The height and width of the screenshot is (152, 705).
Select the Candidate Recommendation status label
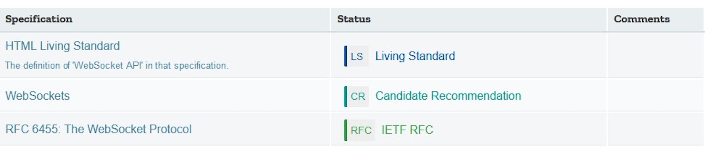(448, 96)
